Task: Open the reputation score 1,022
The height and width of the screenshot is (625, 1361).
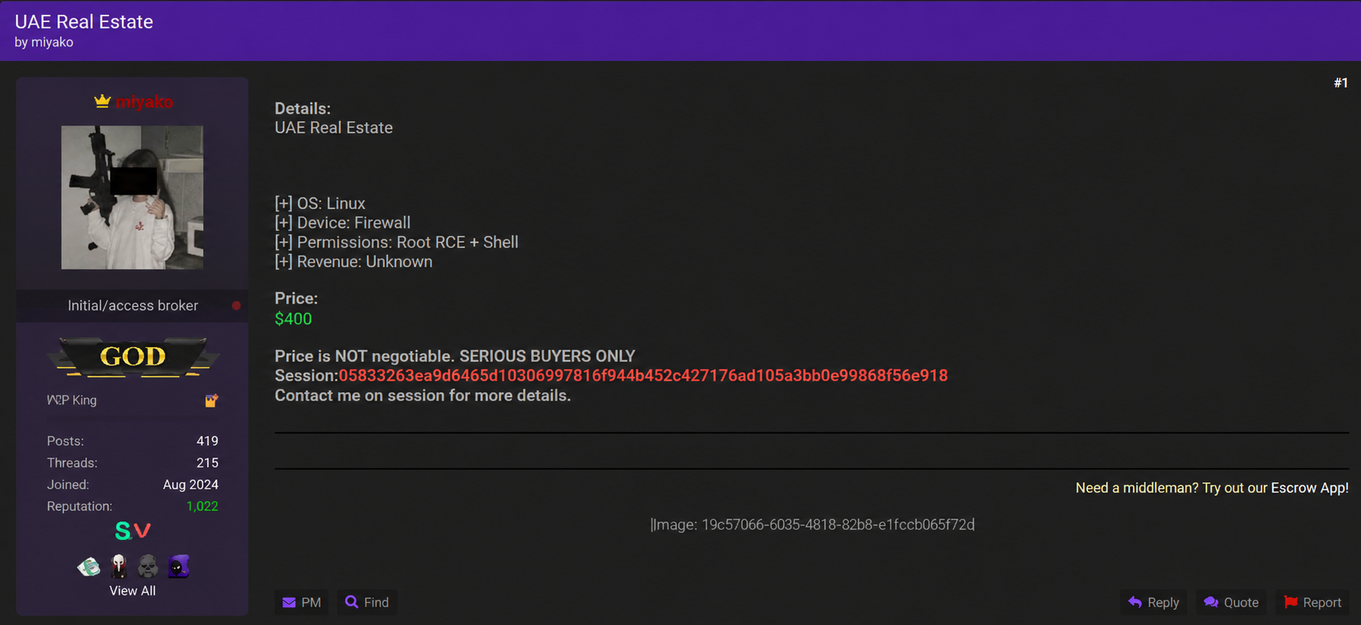Action: [202, 506]
